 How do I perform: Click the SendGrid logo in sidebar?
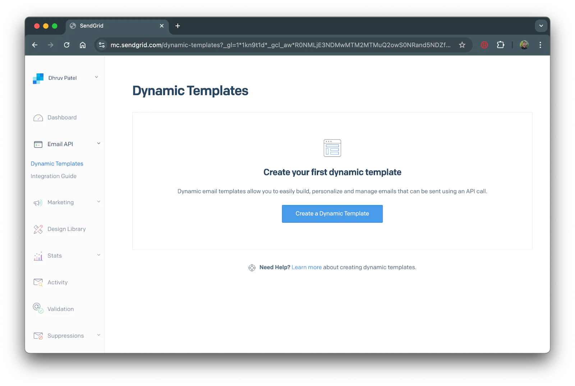38,78
